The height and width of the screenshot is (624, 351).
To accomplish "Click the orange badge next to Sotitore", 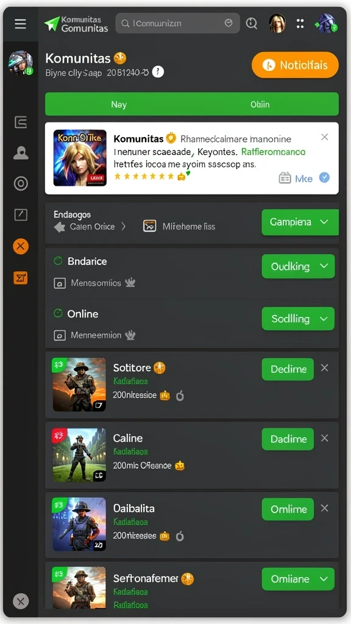I will (160, 367).
